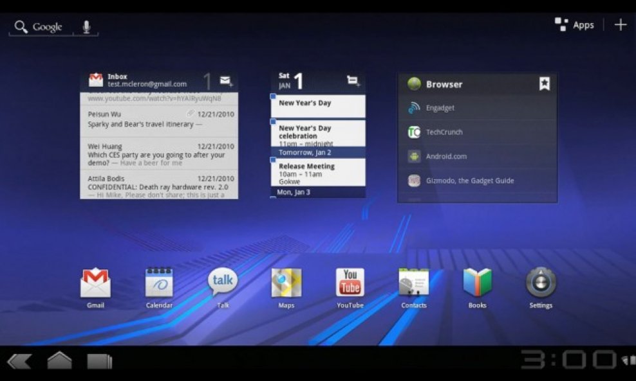Click the Inbox title in Gmail widget
636x381 pixels.
[x=117, y=76]
